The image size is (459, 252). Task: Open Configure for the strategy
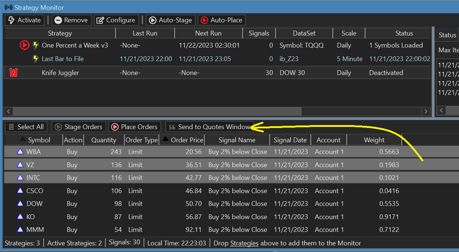click(x=116, y=20)
